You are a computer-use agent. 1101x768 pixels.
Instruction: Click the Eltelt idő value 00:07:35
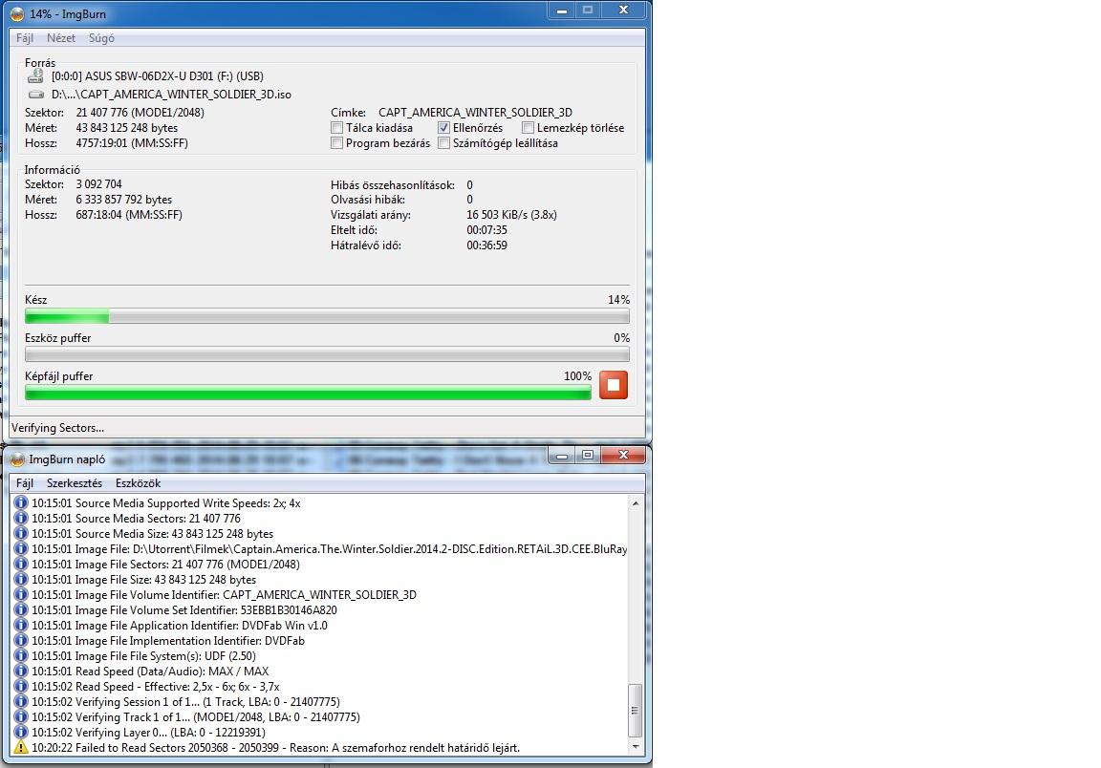[486, 230]
